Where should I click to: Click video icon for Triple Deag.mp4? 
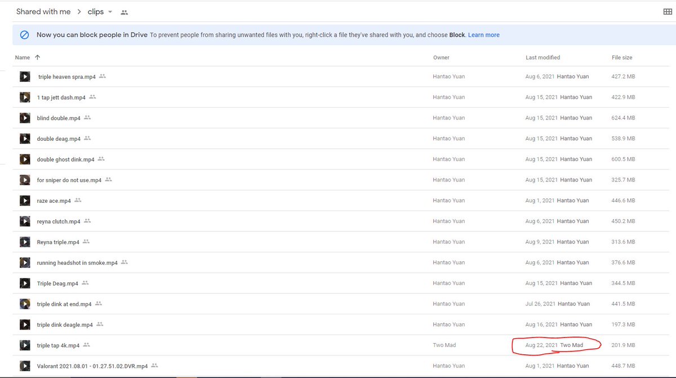pos(25,283)
